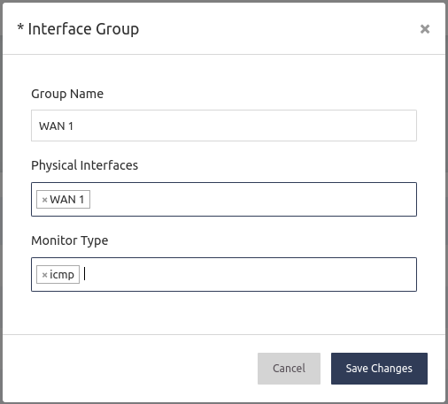Screen dimensions: 448x404
Task: Open the Monitor Type multi-select box
Action: point(224,275)
